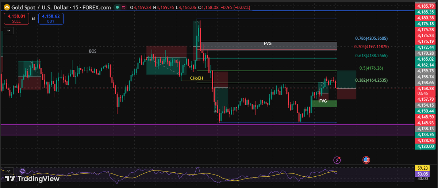
Task: Collapse the indicator legend chevron below SELL
Action: click(x=9, y=31)
